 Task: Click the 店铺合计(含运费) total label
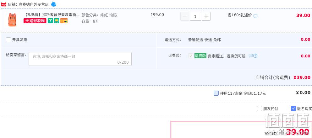[x=273, y=78]
